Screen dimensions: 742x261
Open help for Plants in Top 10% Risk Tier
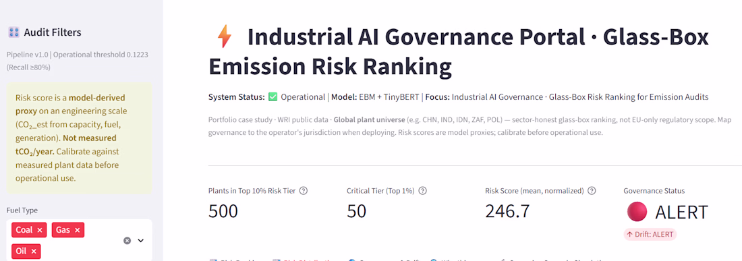tap(304, 191)
